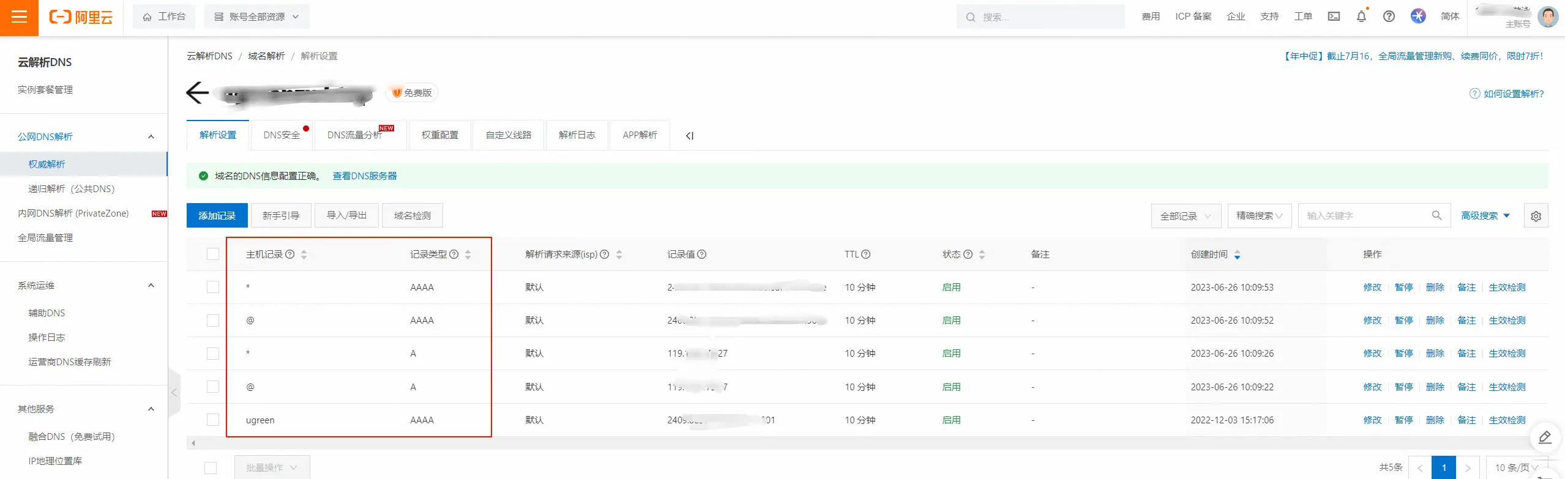
Task: Click the floating edit feedback pencil icon
Action: (1545, 437)
